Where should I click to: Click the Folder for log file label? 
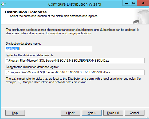click(x=32, y=67)
